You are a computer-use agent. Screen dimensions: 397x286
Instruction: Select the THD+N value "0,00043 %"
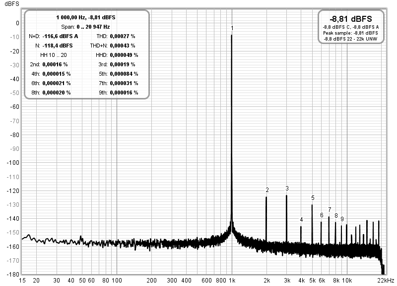[x=123, y=46]
